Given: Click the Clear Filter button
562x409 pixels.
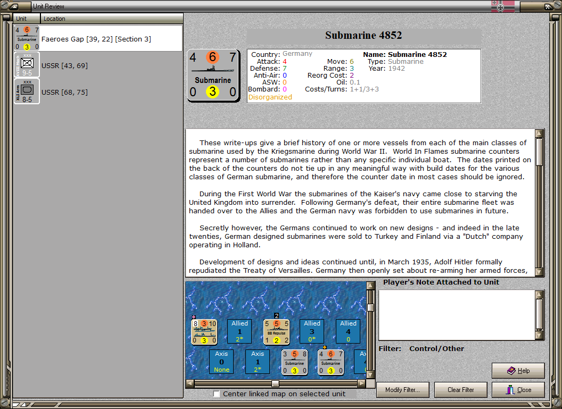Looking at the screenshot, I should click(461, 390).
